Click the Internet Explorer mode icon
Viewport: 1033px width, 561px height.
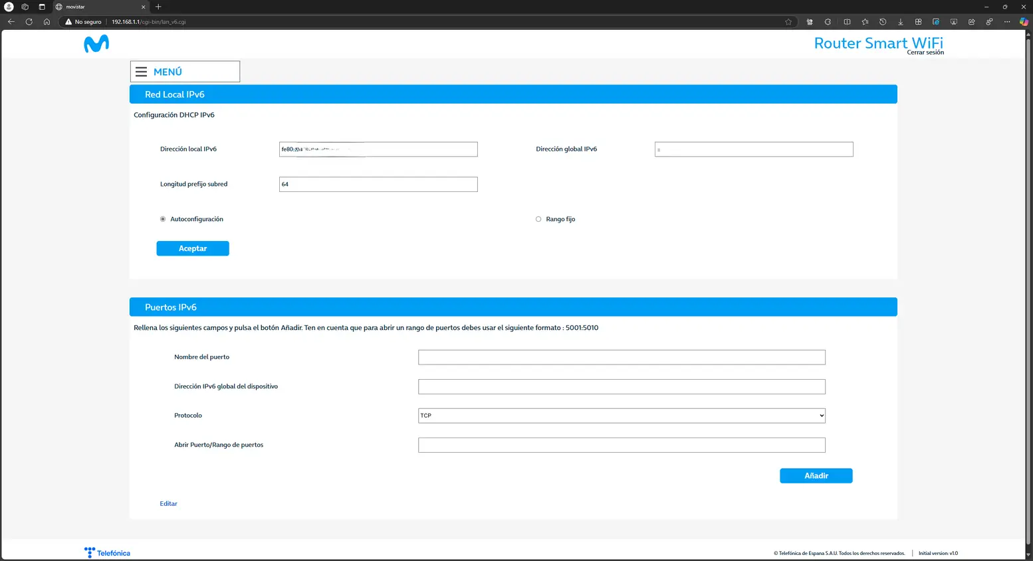click(x=936, y=22)
